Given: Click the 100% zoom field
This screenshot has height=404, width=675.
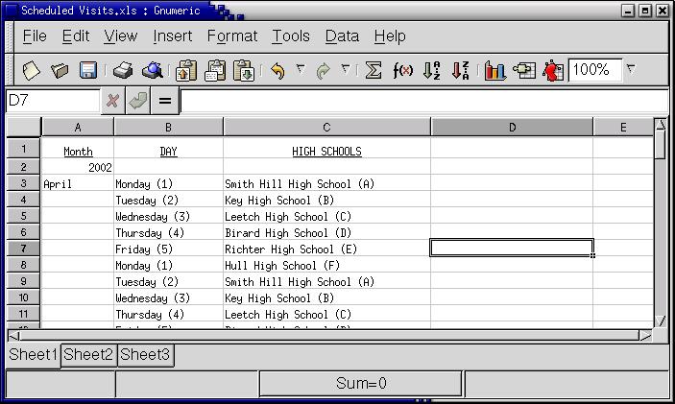Looking at the screenshot, I should (x=595, y=70).
